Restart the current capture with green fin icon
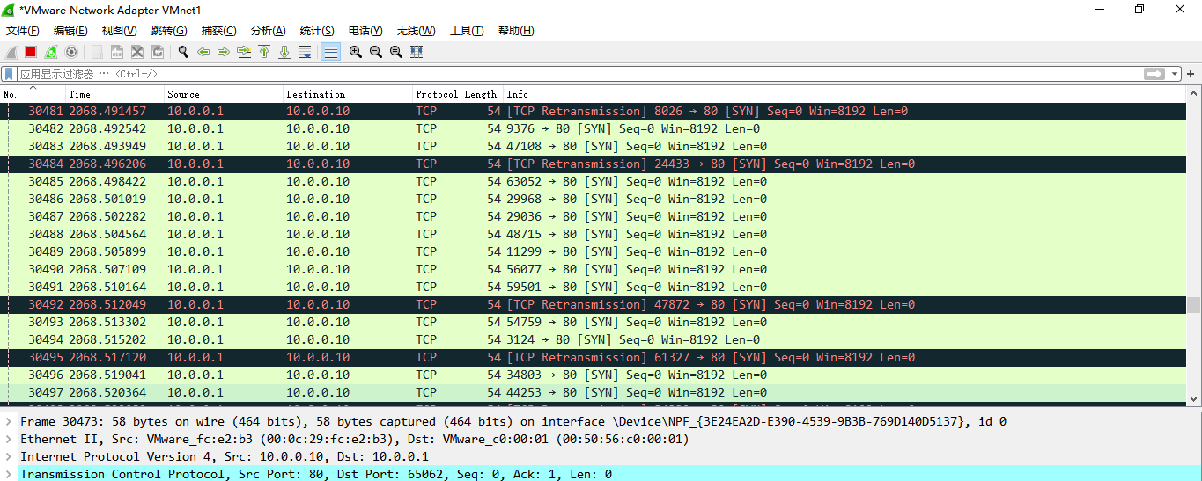The height and width of the screenshot is (481, 1202). click(51, 52)
